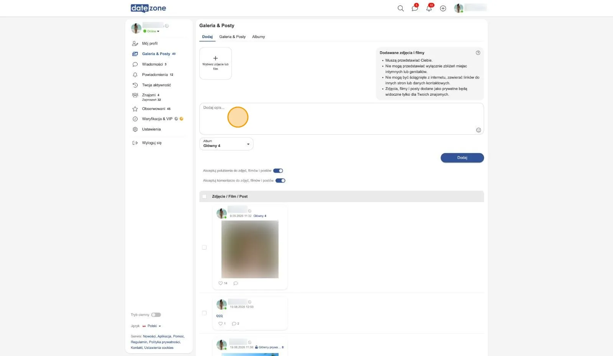Toggle accepting likes for photos, films and posts
Image resolution: width=613 pixels, height=356 pixels.
tap(278, 171)
